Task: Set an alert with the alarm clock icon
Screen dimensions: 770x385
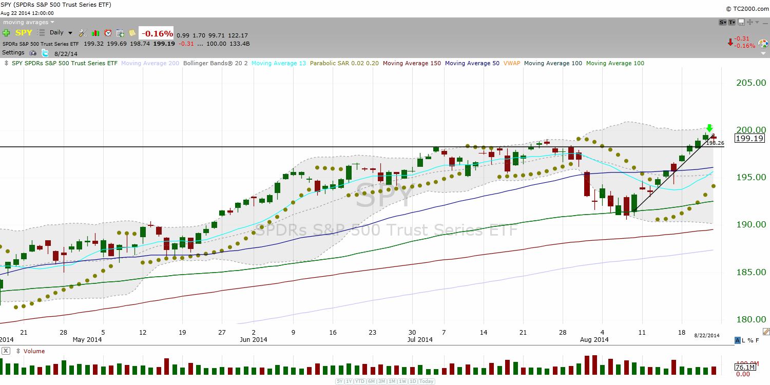Action: coord(108,33)
